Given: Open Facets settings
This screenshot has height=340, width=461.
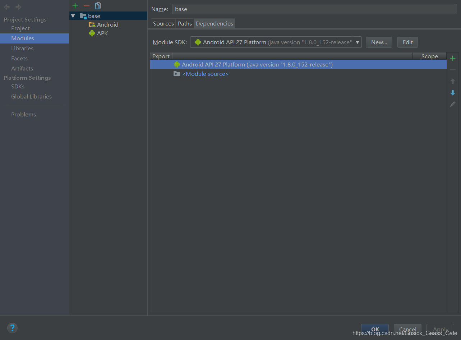Looking at the screenshot, I should tap(19, 58).
